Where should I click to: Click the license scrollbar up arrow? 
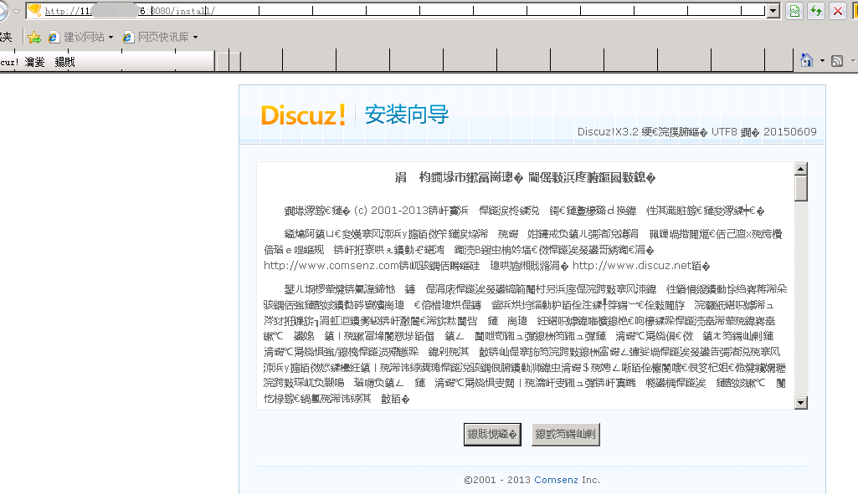tap(801, 169)
